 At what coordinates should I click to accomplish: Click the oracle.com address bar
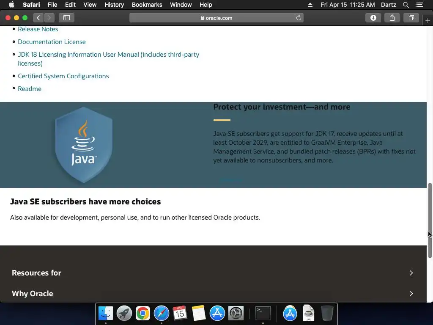point(216,18)
